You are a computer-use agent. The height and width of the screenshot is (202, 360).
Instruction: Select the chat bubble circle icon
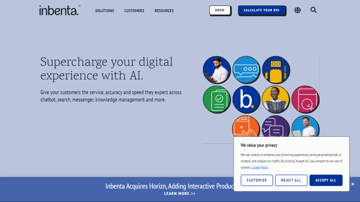246,70
